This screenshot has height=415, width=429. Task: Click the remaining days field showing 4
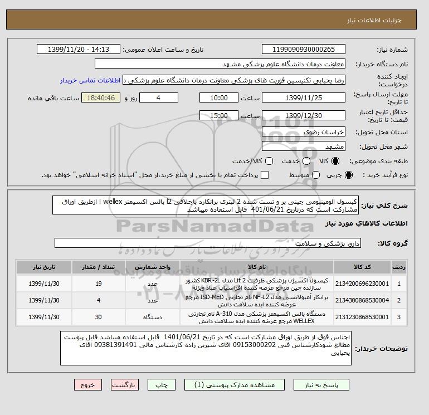(x=159, y=97)
